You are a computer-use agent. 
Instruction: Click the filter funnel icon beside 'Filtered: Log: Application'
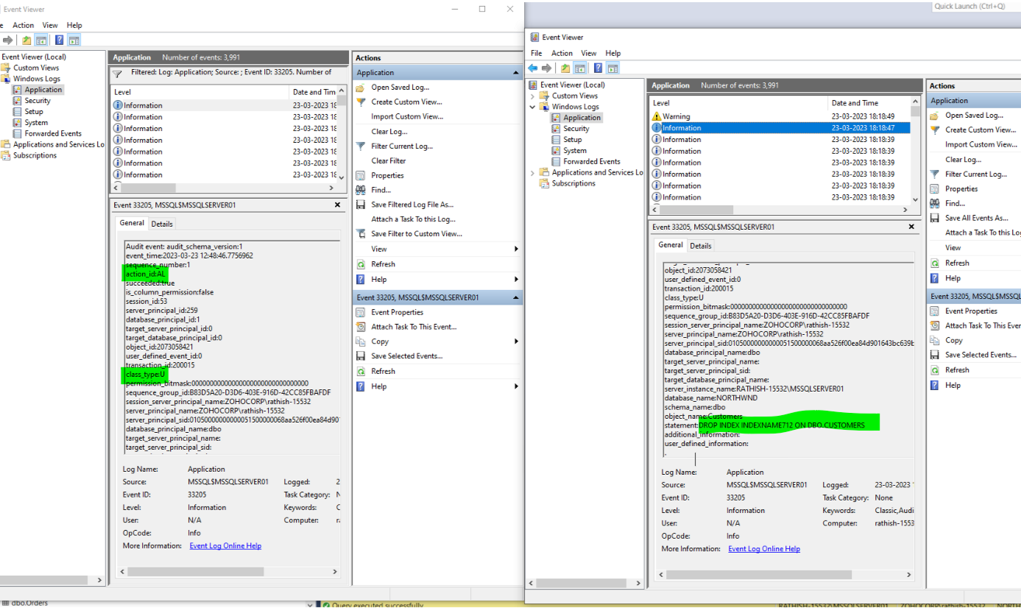(117, 74)
